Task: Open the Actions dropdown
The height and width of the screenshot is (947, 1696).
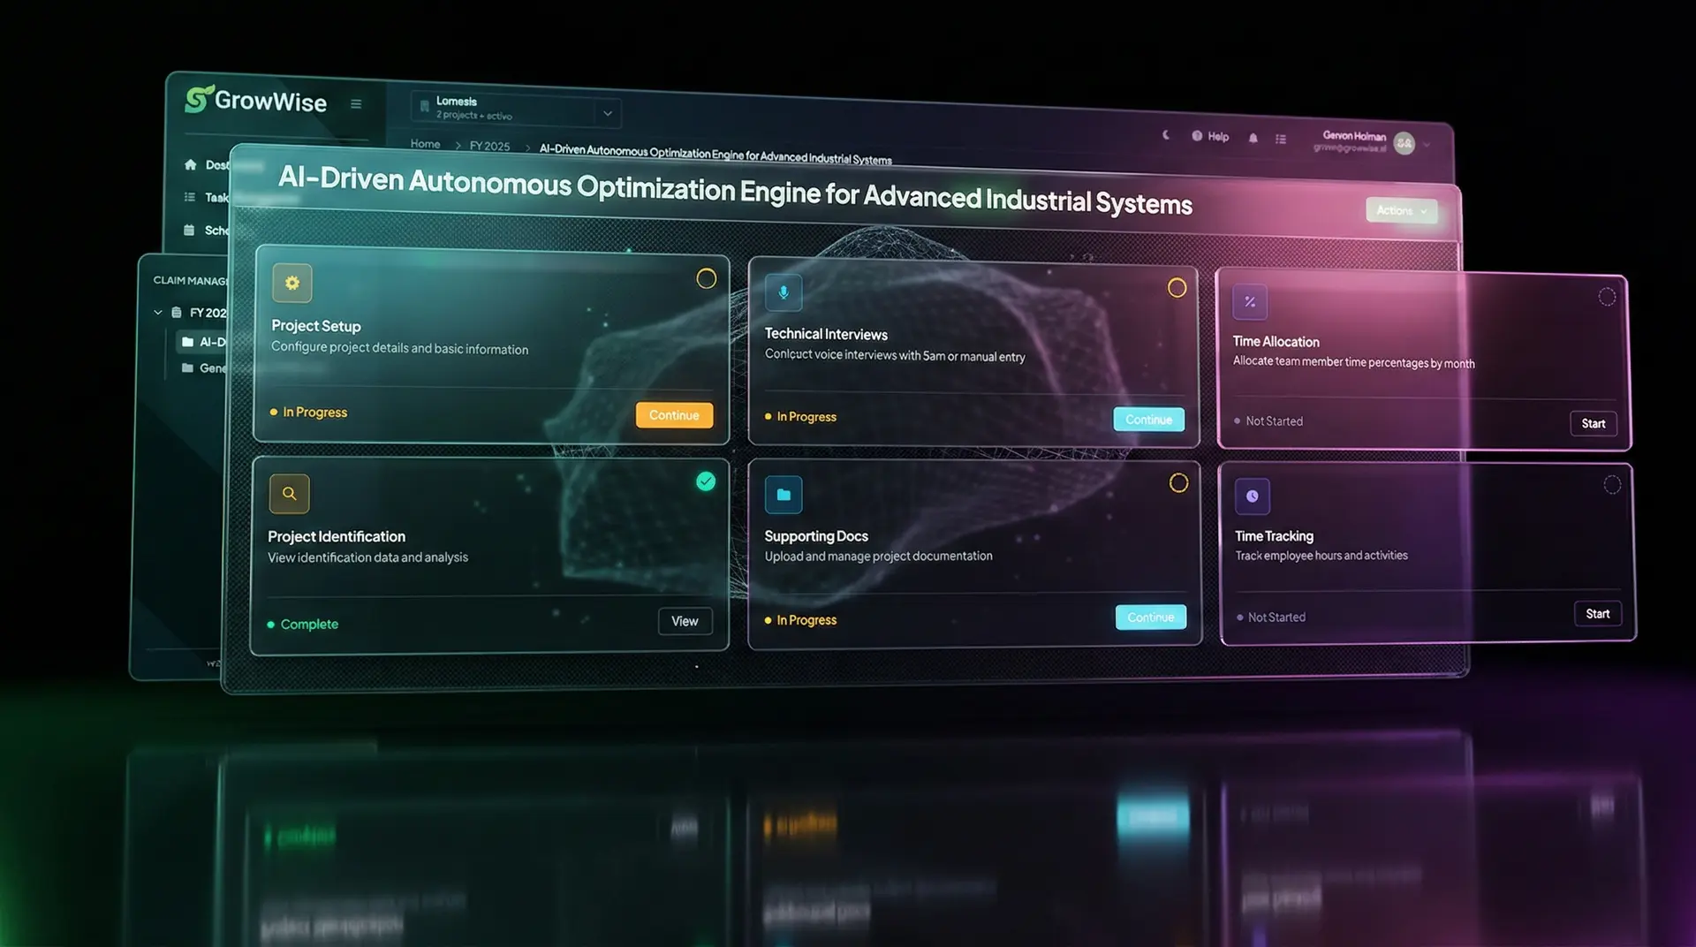Action: pos(1401,210)
